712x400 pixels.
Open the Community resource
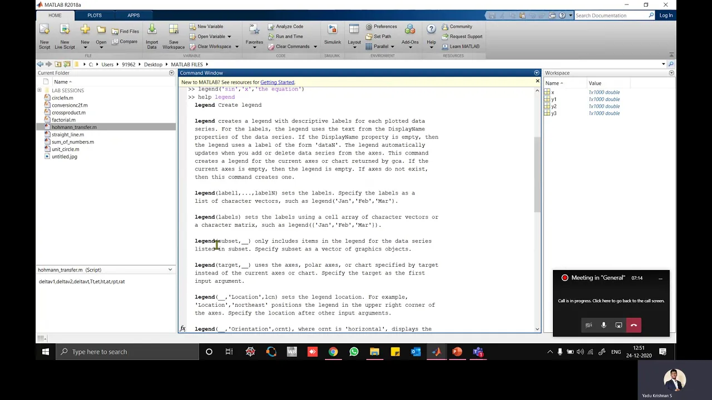(x=457, y=26)
